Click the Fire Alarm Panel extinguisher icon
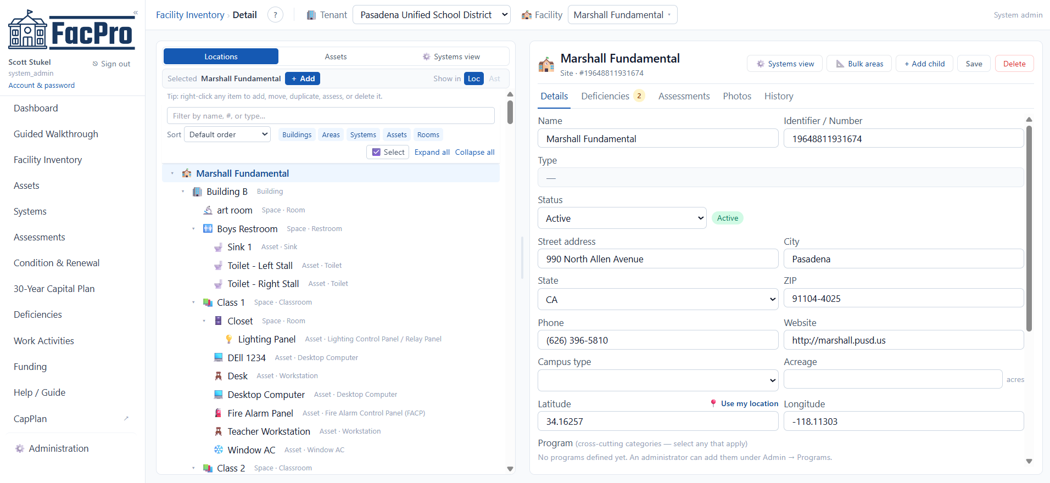This screenshot has height=483, width=1050. (x=218, y=413)
